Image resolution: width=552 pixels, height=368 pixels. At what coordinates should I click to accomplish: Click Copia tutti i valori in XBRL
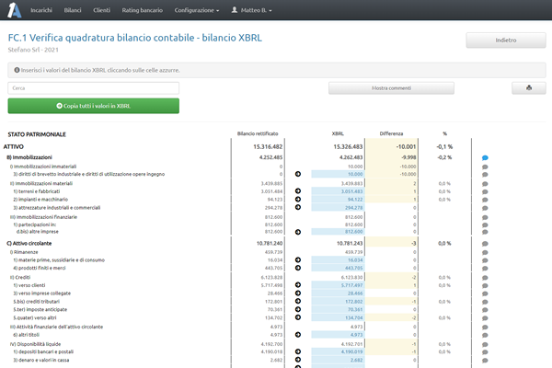93,106
